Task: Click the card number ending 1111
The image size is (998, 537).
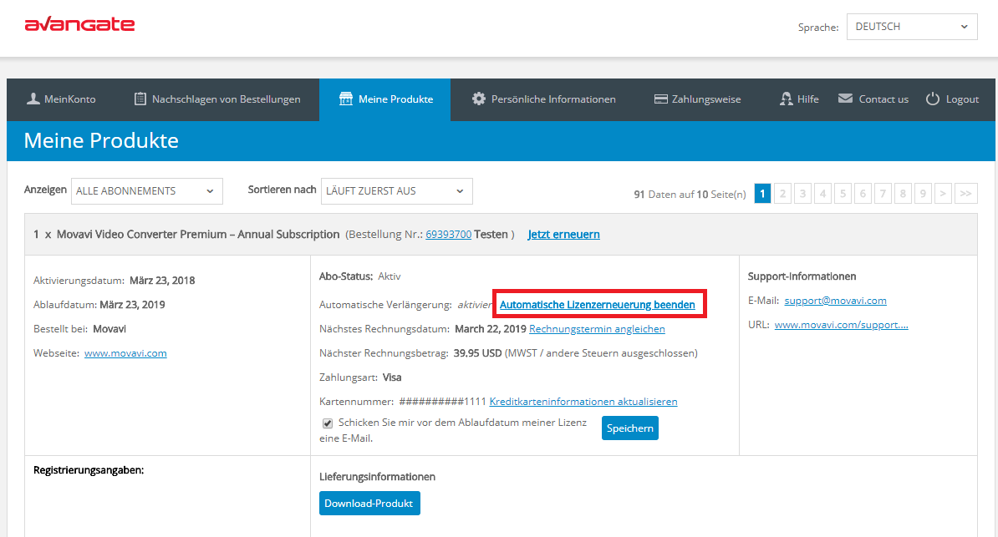Action: click(442, 402)
